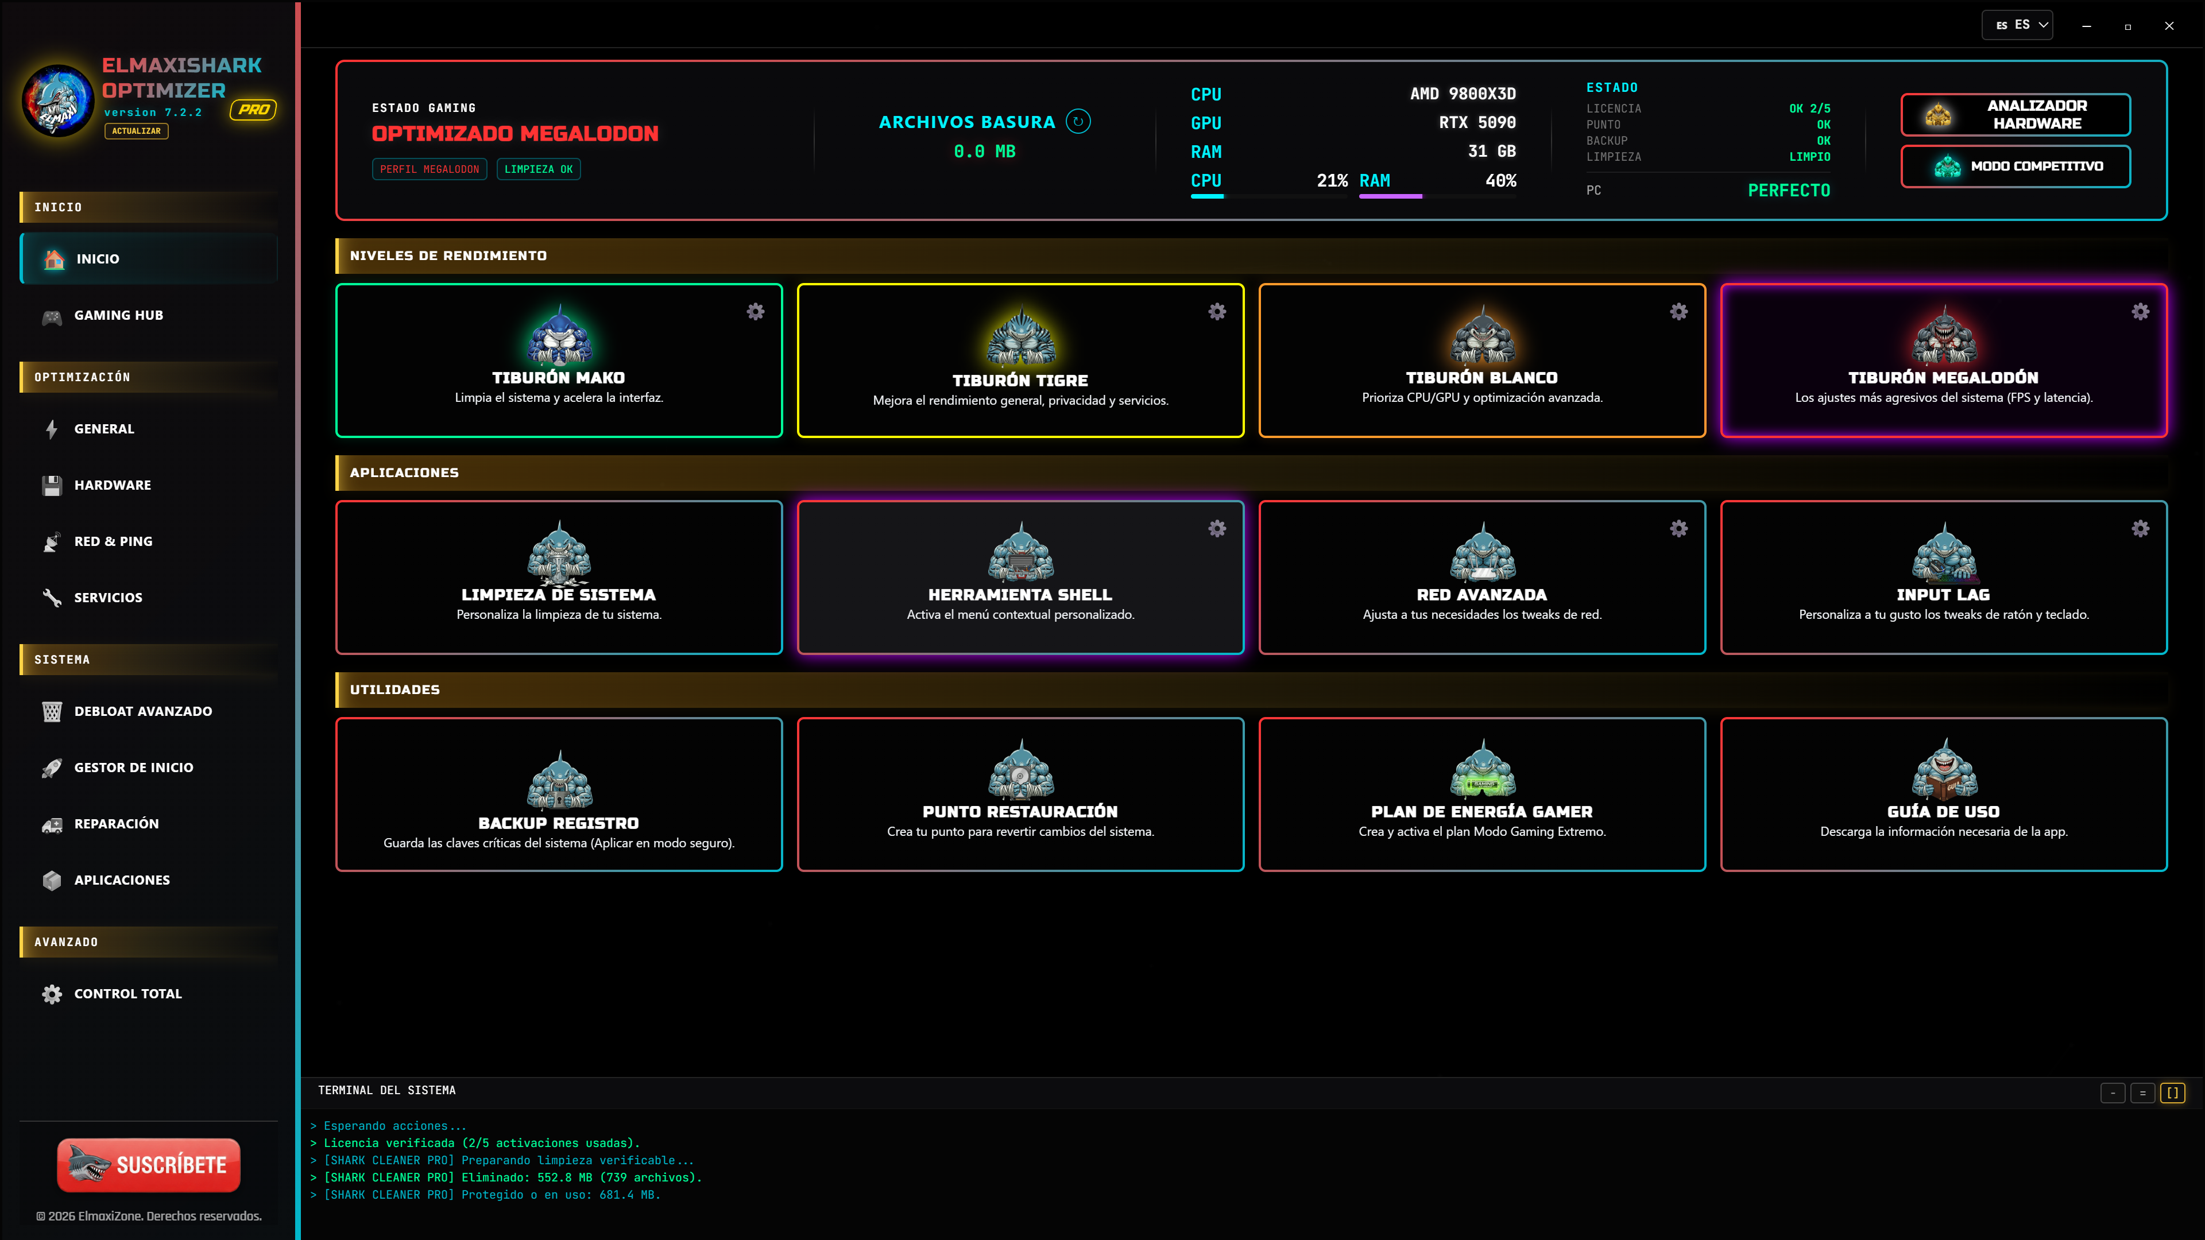Open settings gear on Input Lag card
Viewport: 2205px width, 1240px height.
pos(2140,529)
